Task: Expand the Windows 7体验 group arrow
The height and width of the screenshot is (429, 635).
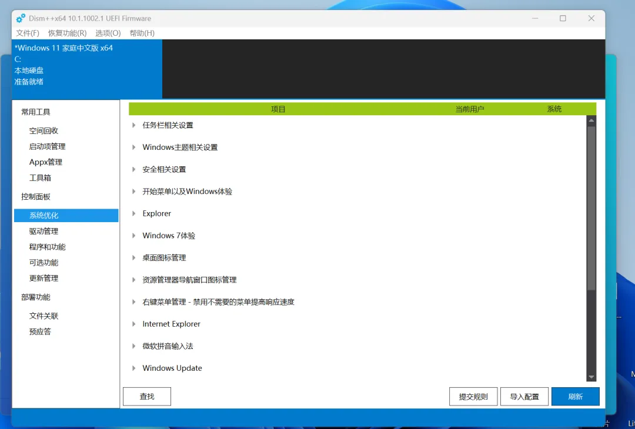Action: 133,236
